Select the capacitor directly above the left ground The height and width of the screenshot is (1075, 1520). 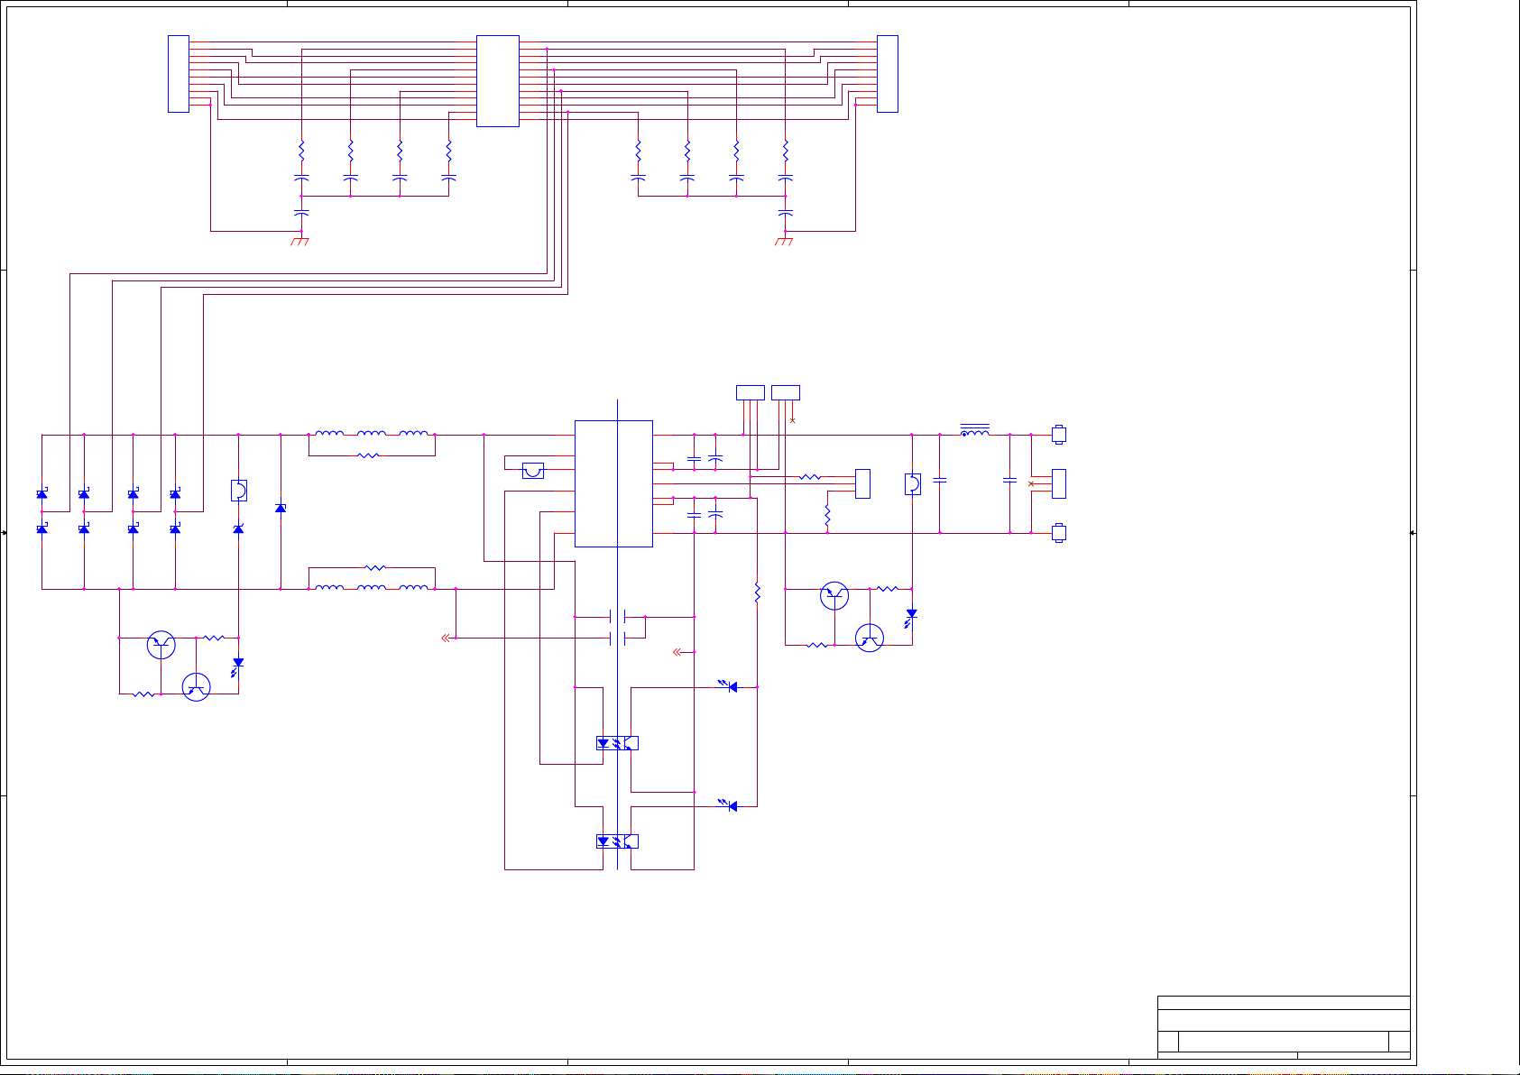[x=301, y=214]
